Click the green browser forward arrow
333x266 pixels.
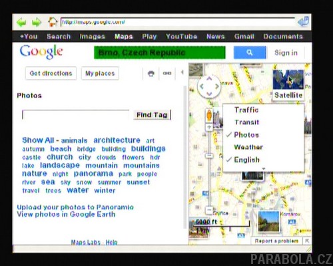point(37,23)
